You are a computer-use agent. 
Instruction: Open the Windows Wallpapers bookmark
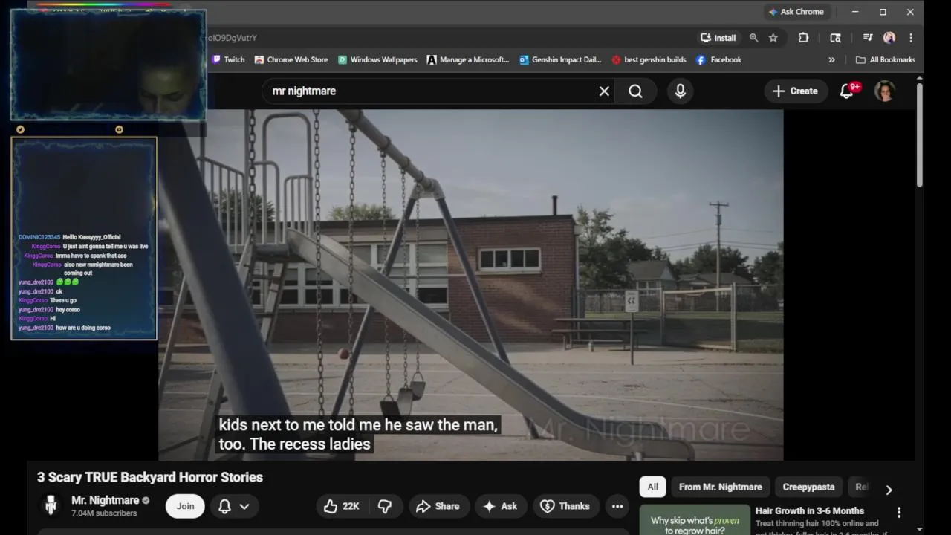377,60
